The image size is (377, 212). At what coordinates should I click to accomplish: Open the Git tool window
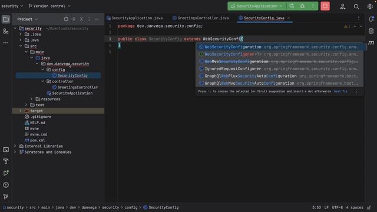(x=6, y=197)
